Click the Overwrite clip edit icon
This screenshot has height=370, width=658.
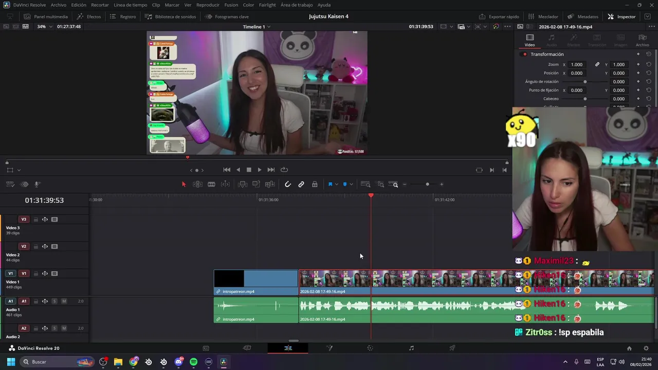[256, 184]
